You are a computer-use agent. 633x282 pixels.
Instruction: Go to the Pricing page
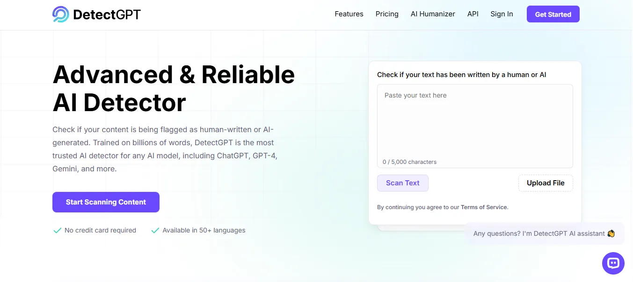(387, 14)
